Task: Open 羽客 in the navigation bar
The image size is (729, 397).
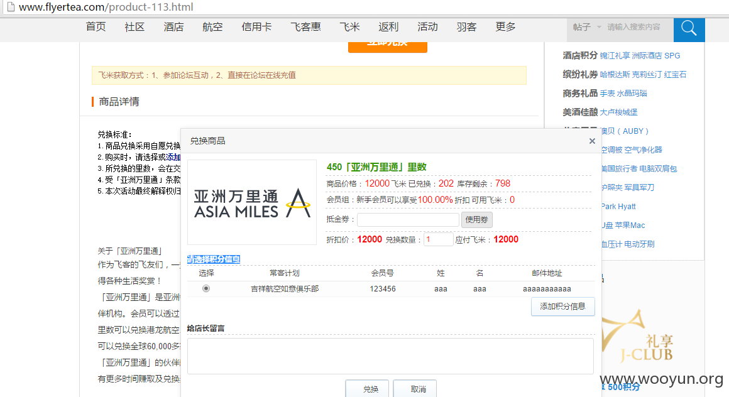Action: pyautogui.click(x=467, y=26)
